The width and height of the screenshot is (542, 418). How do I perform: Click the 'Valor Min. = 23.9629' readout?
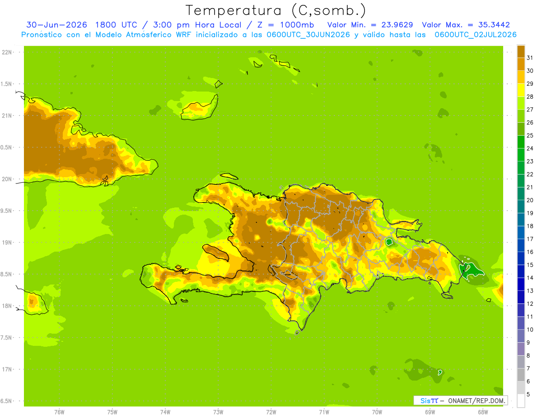[x=370, y=25]
